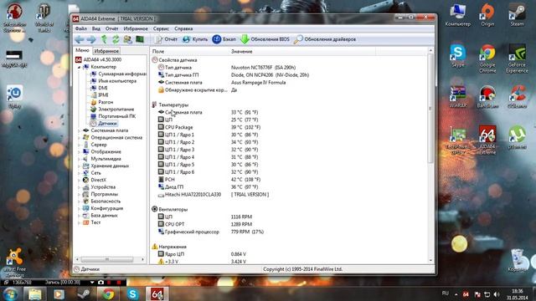Click the Купить buy toolbar button

point(195,39)
